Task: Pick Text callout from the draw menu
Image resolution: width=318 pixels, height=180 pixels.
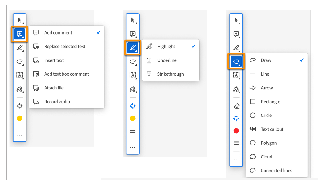Action: 272,129
